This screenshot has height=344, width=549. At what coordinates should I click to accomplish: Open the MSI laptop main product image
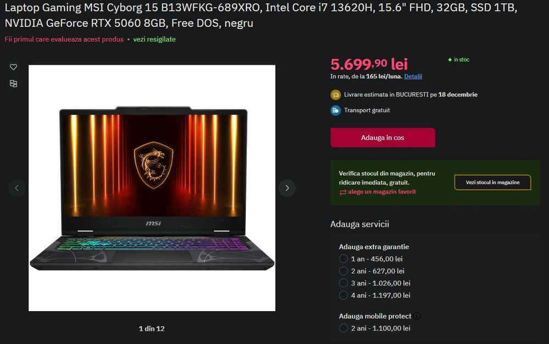tap(152, 188)
